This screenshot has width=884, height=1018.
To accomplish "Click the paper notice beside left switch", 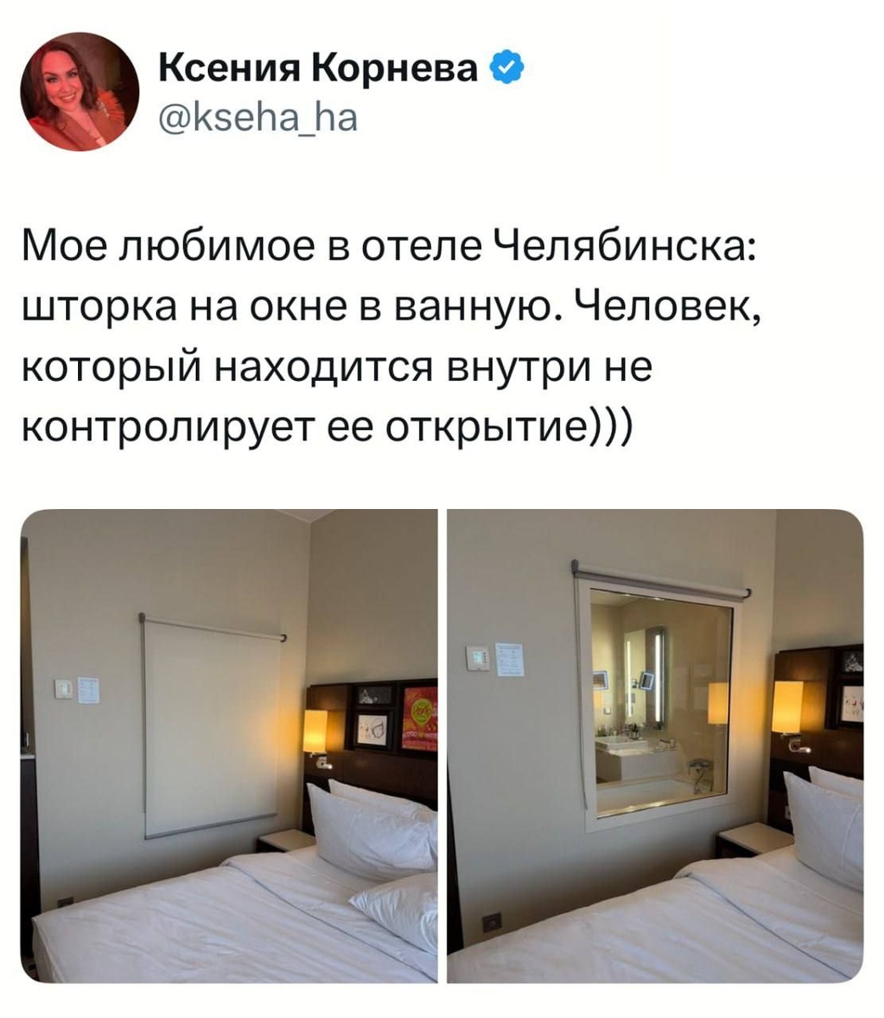I will (x=88, y=690).
